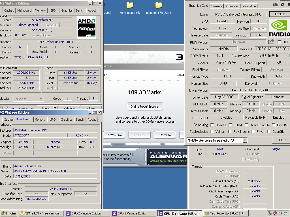This screenshot has height=217, width=290.
Task: Switch to the Validation tab in GPU-Z
Action: (249, 6)
